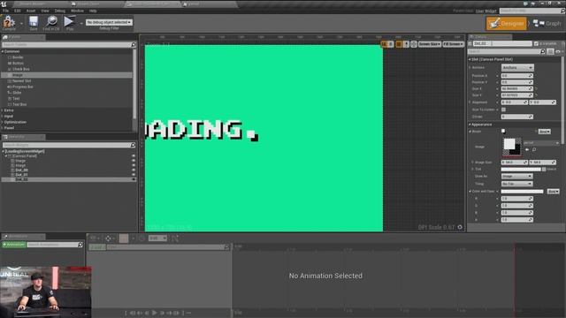
Task: Switch to Designer mode
Action: click(506, 24)
